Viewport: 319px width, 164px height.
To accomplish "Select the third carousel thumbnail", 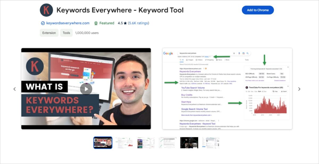I will coord(146,143).
